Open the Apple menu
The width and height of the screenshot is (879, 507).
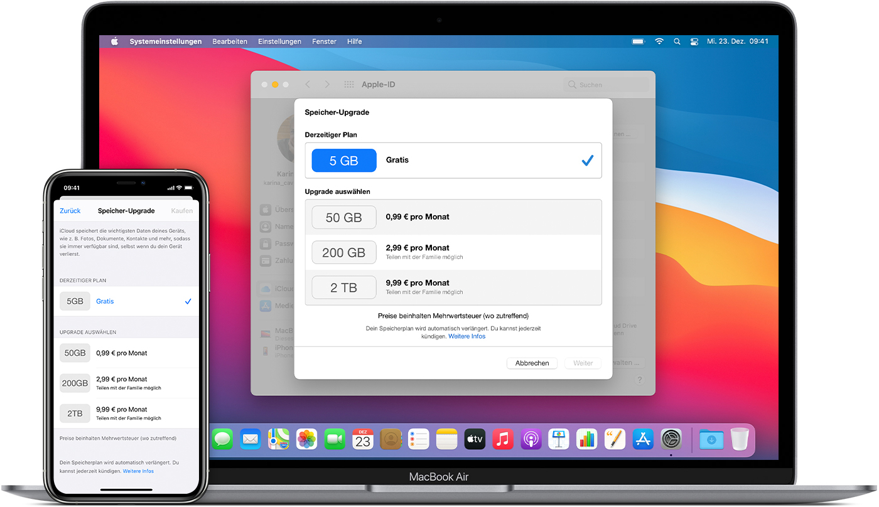(x=114, y=41)
